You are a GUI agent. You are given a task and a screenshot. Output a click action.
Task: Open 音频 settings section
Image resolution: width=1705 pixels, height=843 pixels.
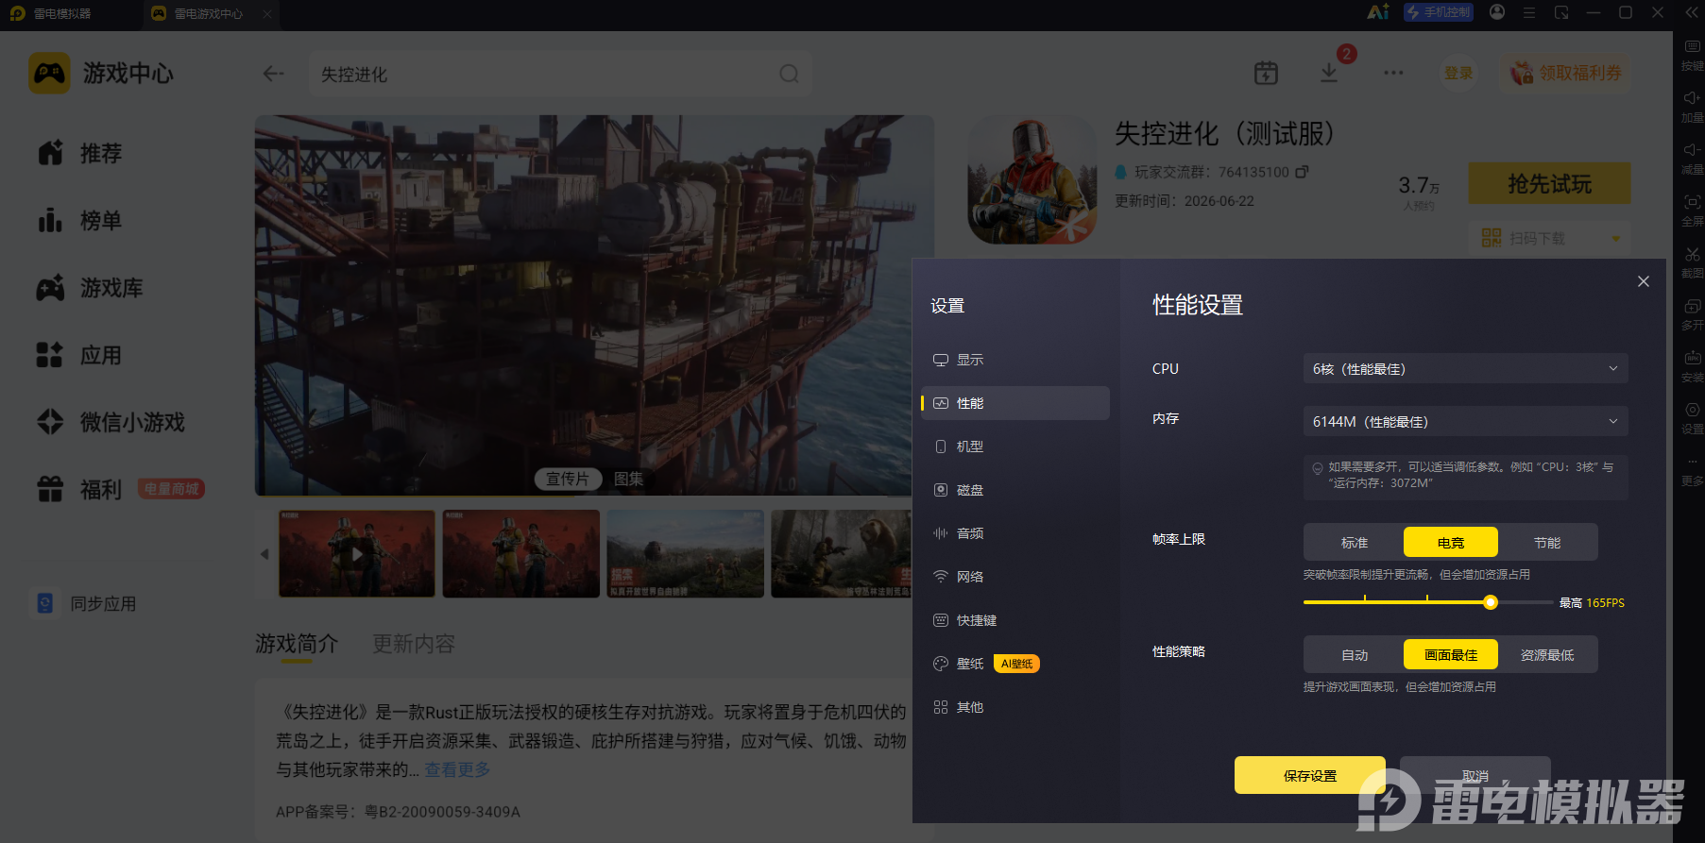1015,533
